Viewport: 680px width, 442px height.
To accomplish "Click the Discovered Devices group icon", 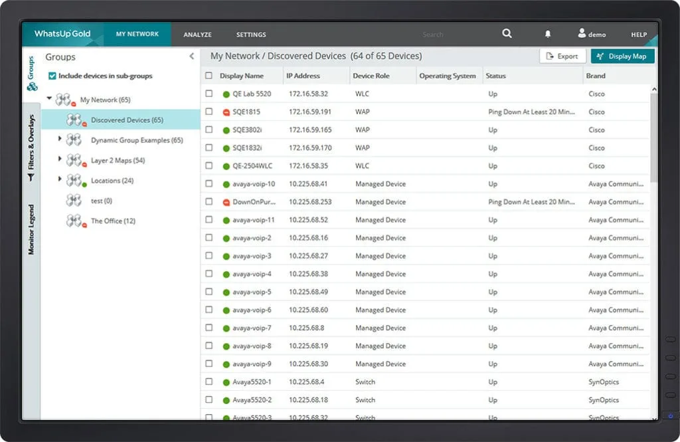I will tap(76, 120).
